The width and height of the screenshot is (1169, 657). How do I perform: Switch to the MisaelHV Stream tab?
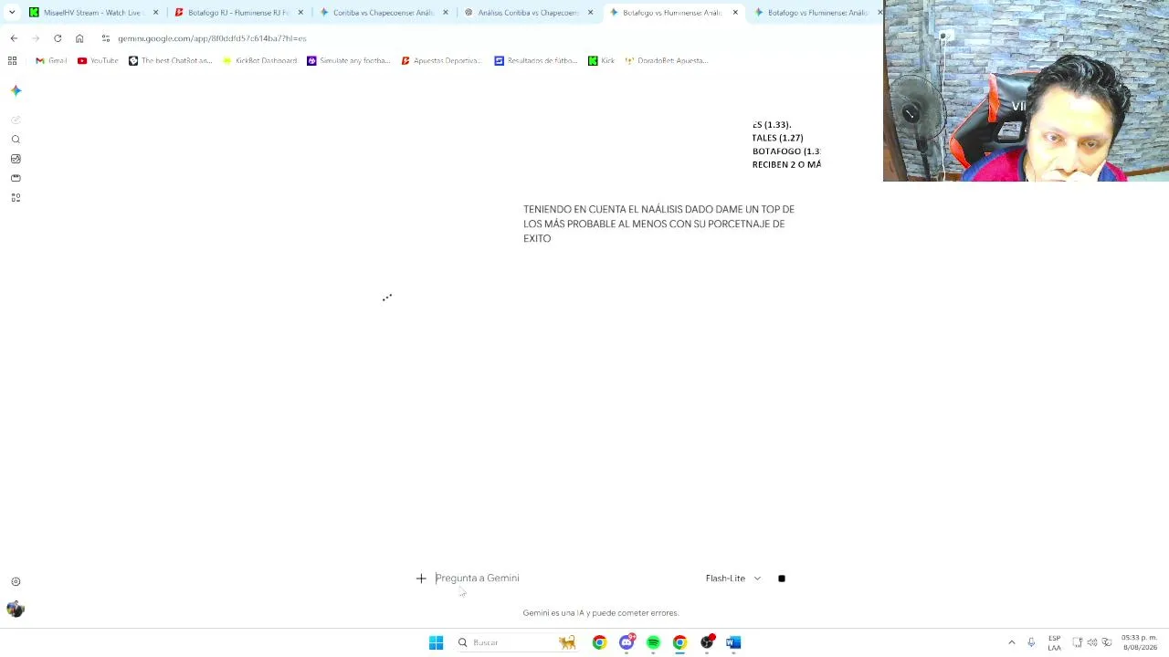coord(91,13)
